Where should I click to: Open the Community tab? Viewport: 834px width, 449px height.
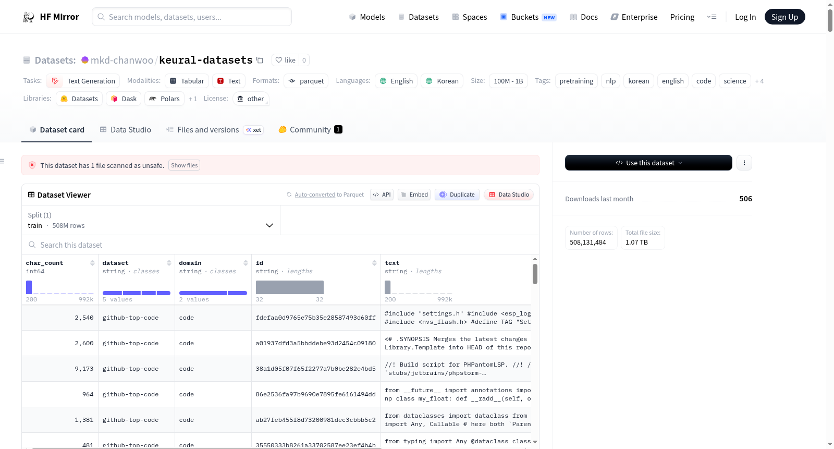(310, 129)
